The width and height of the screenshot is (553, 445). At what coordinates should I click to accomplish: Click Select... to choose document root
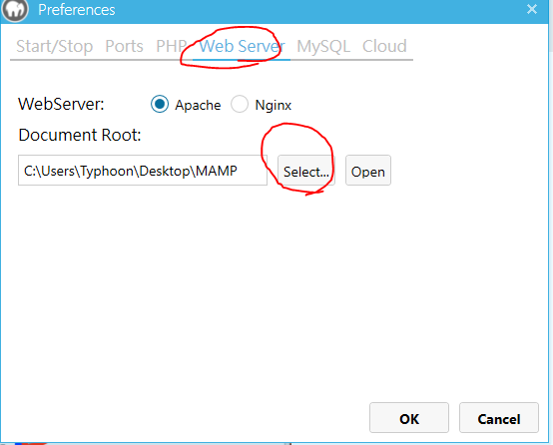tap(306, 171)
